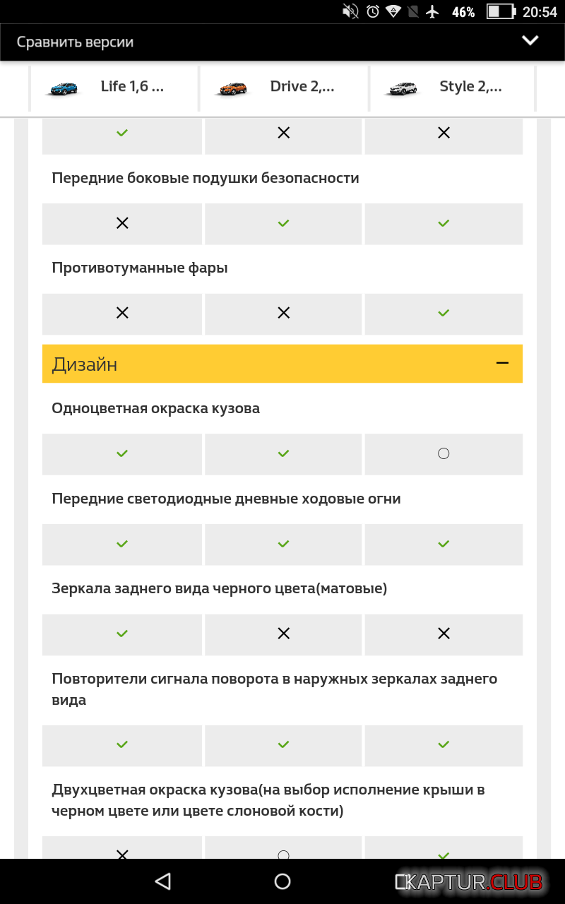Tap the blue Life car thumbnail
565x904 pixels.
[62, 88]
